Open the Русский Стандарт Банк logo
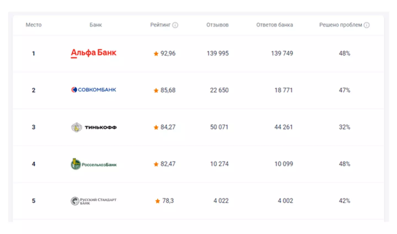Viewport: 397px width, 234px height. [94, 201]
